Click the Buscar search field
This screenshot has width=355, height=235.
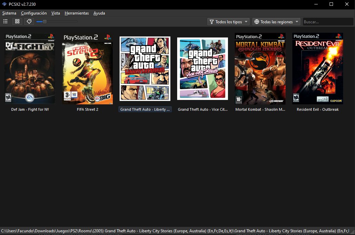(328, 22)
